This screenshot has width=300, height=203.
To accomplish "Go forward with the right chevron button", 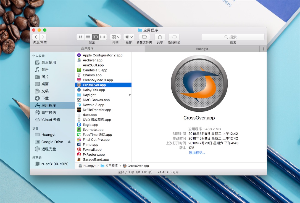I will (43, 37).
